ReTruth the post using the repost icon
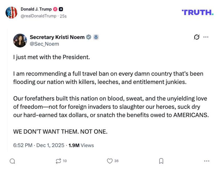The height and width of the screenshot is (171, 219). [x=59, y=161]
